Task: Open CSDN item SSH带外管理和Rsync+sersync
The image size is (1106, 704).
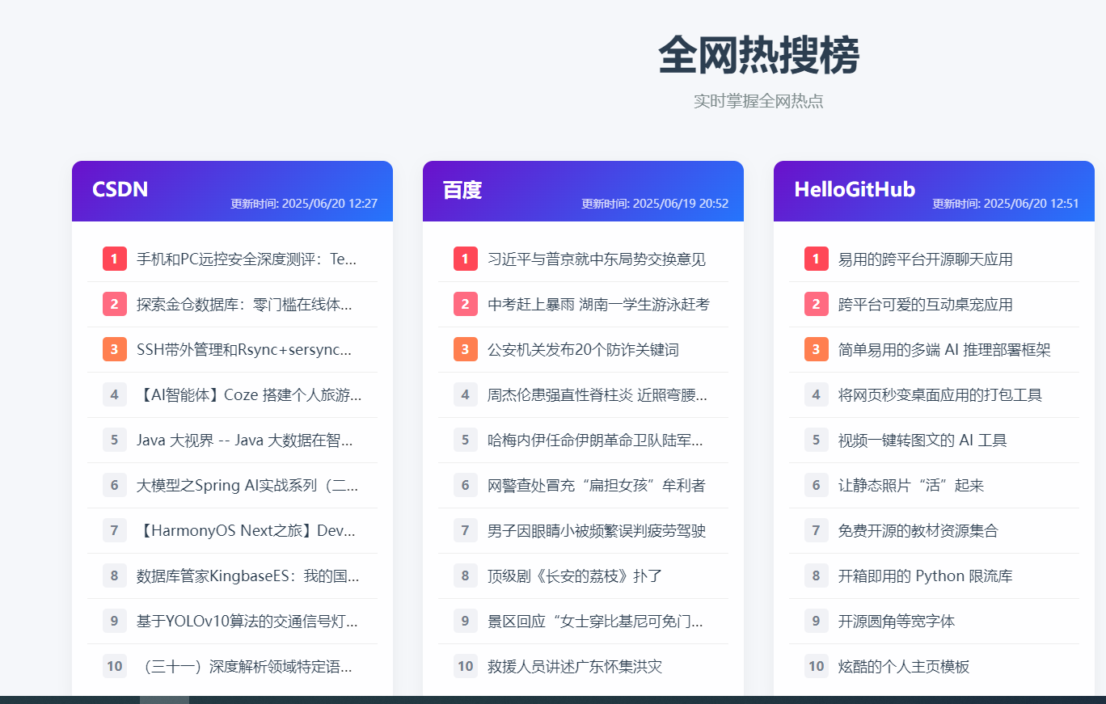Action: pos(244,349)
